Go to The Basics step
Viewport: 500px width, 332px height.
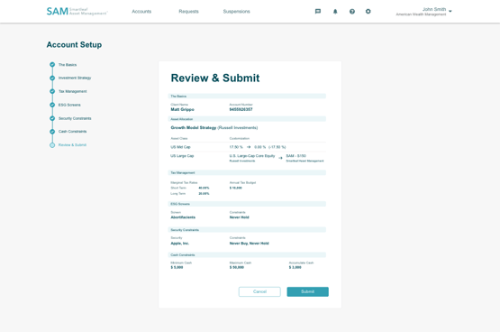click(x=68, y=65)
